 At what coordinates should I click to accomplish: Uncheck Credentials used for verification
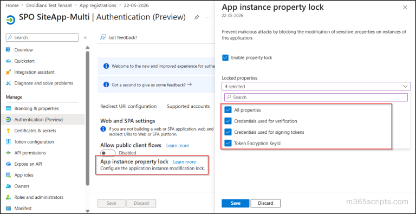[x=228, y=121]
